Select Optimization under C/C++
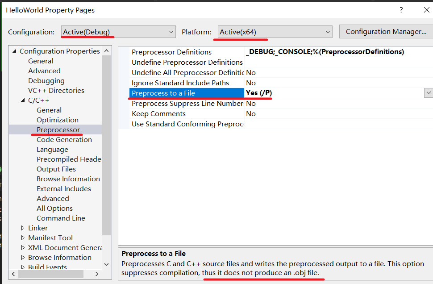433x284 pixels. [58, 120]
